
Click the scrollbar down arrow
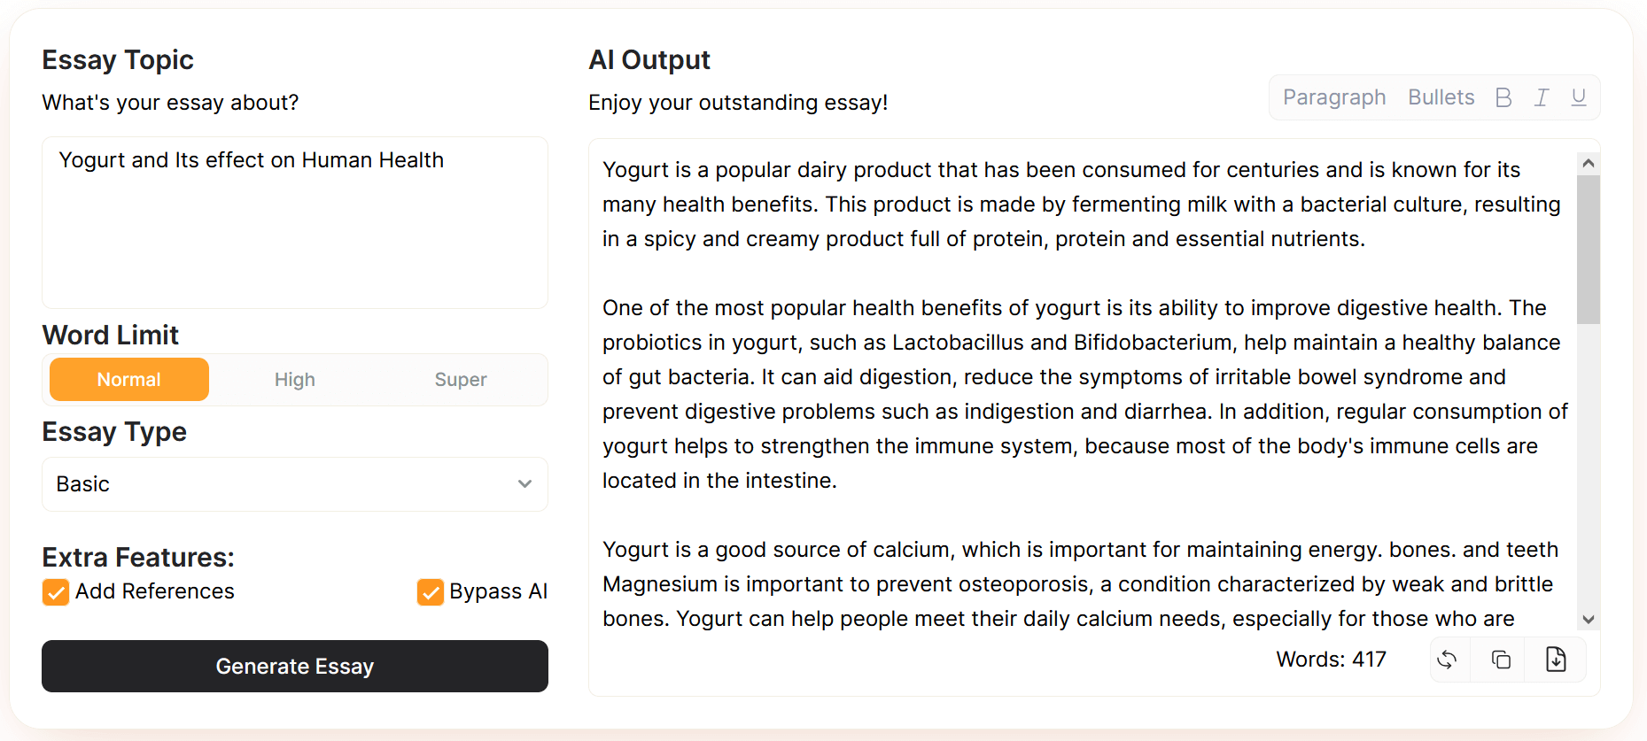point(1589,620)
